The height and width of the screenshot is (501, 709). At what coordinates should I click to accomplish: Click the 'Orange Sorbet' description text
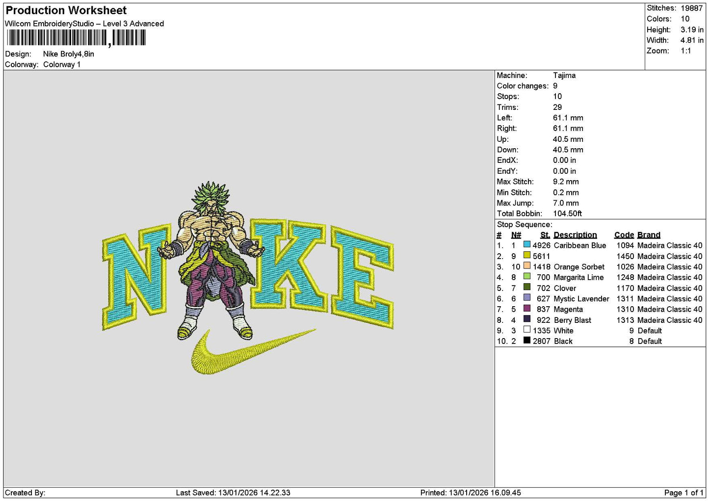(579, 267)
